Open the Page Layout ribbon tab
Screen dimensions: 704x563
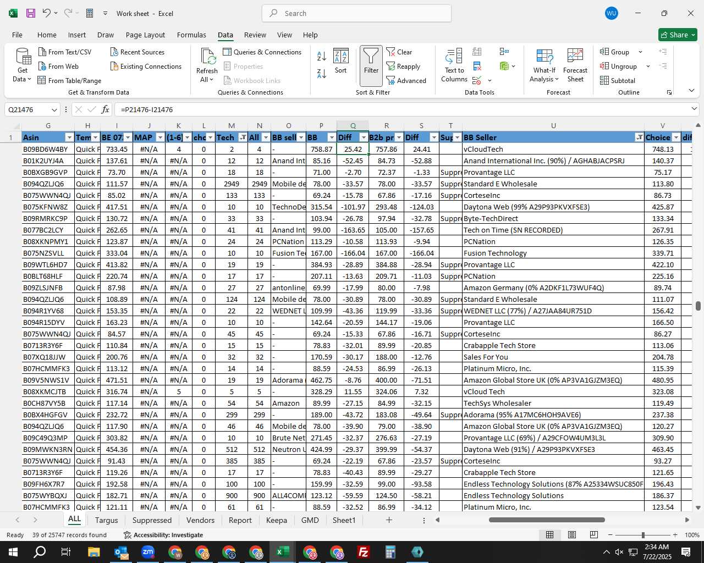click(x=145, y=35)
